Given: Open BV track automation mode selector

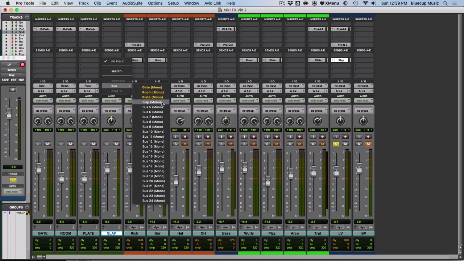Looking at the screenshot, I should tap(363, 101).
